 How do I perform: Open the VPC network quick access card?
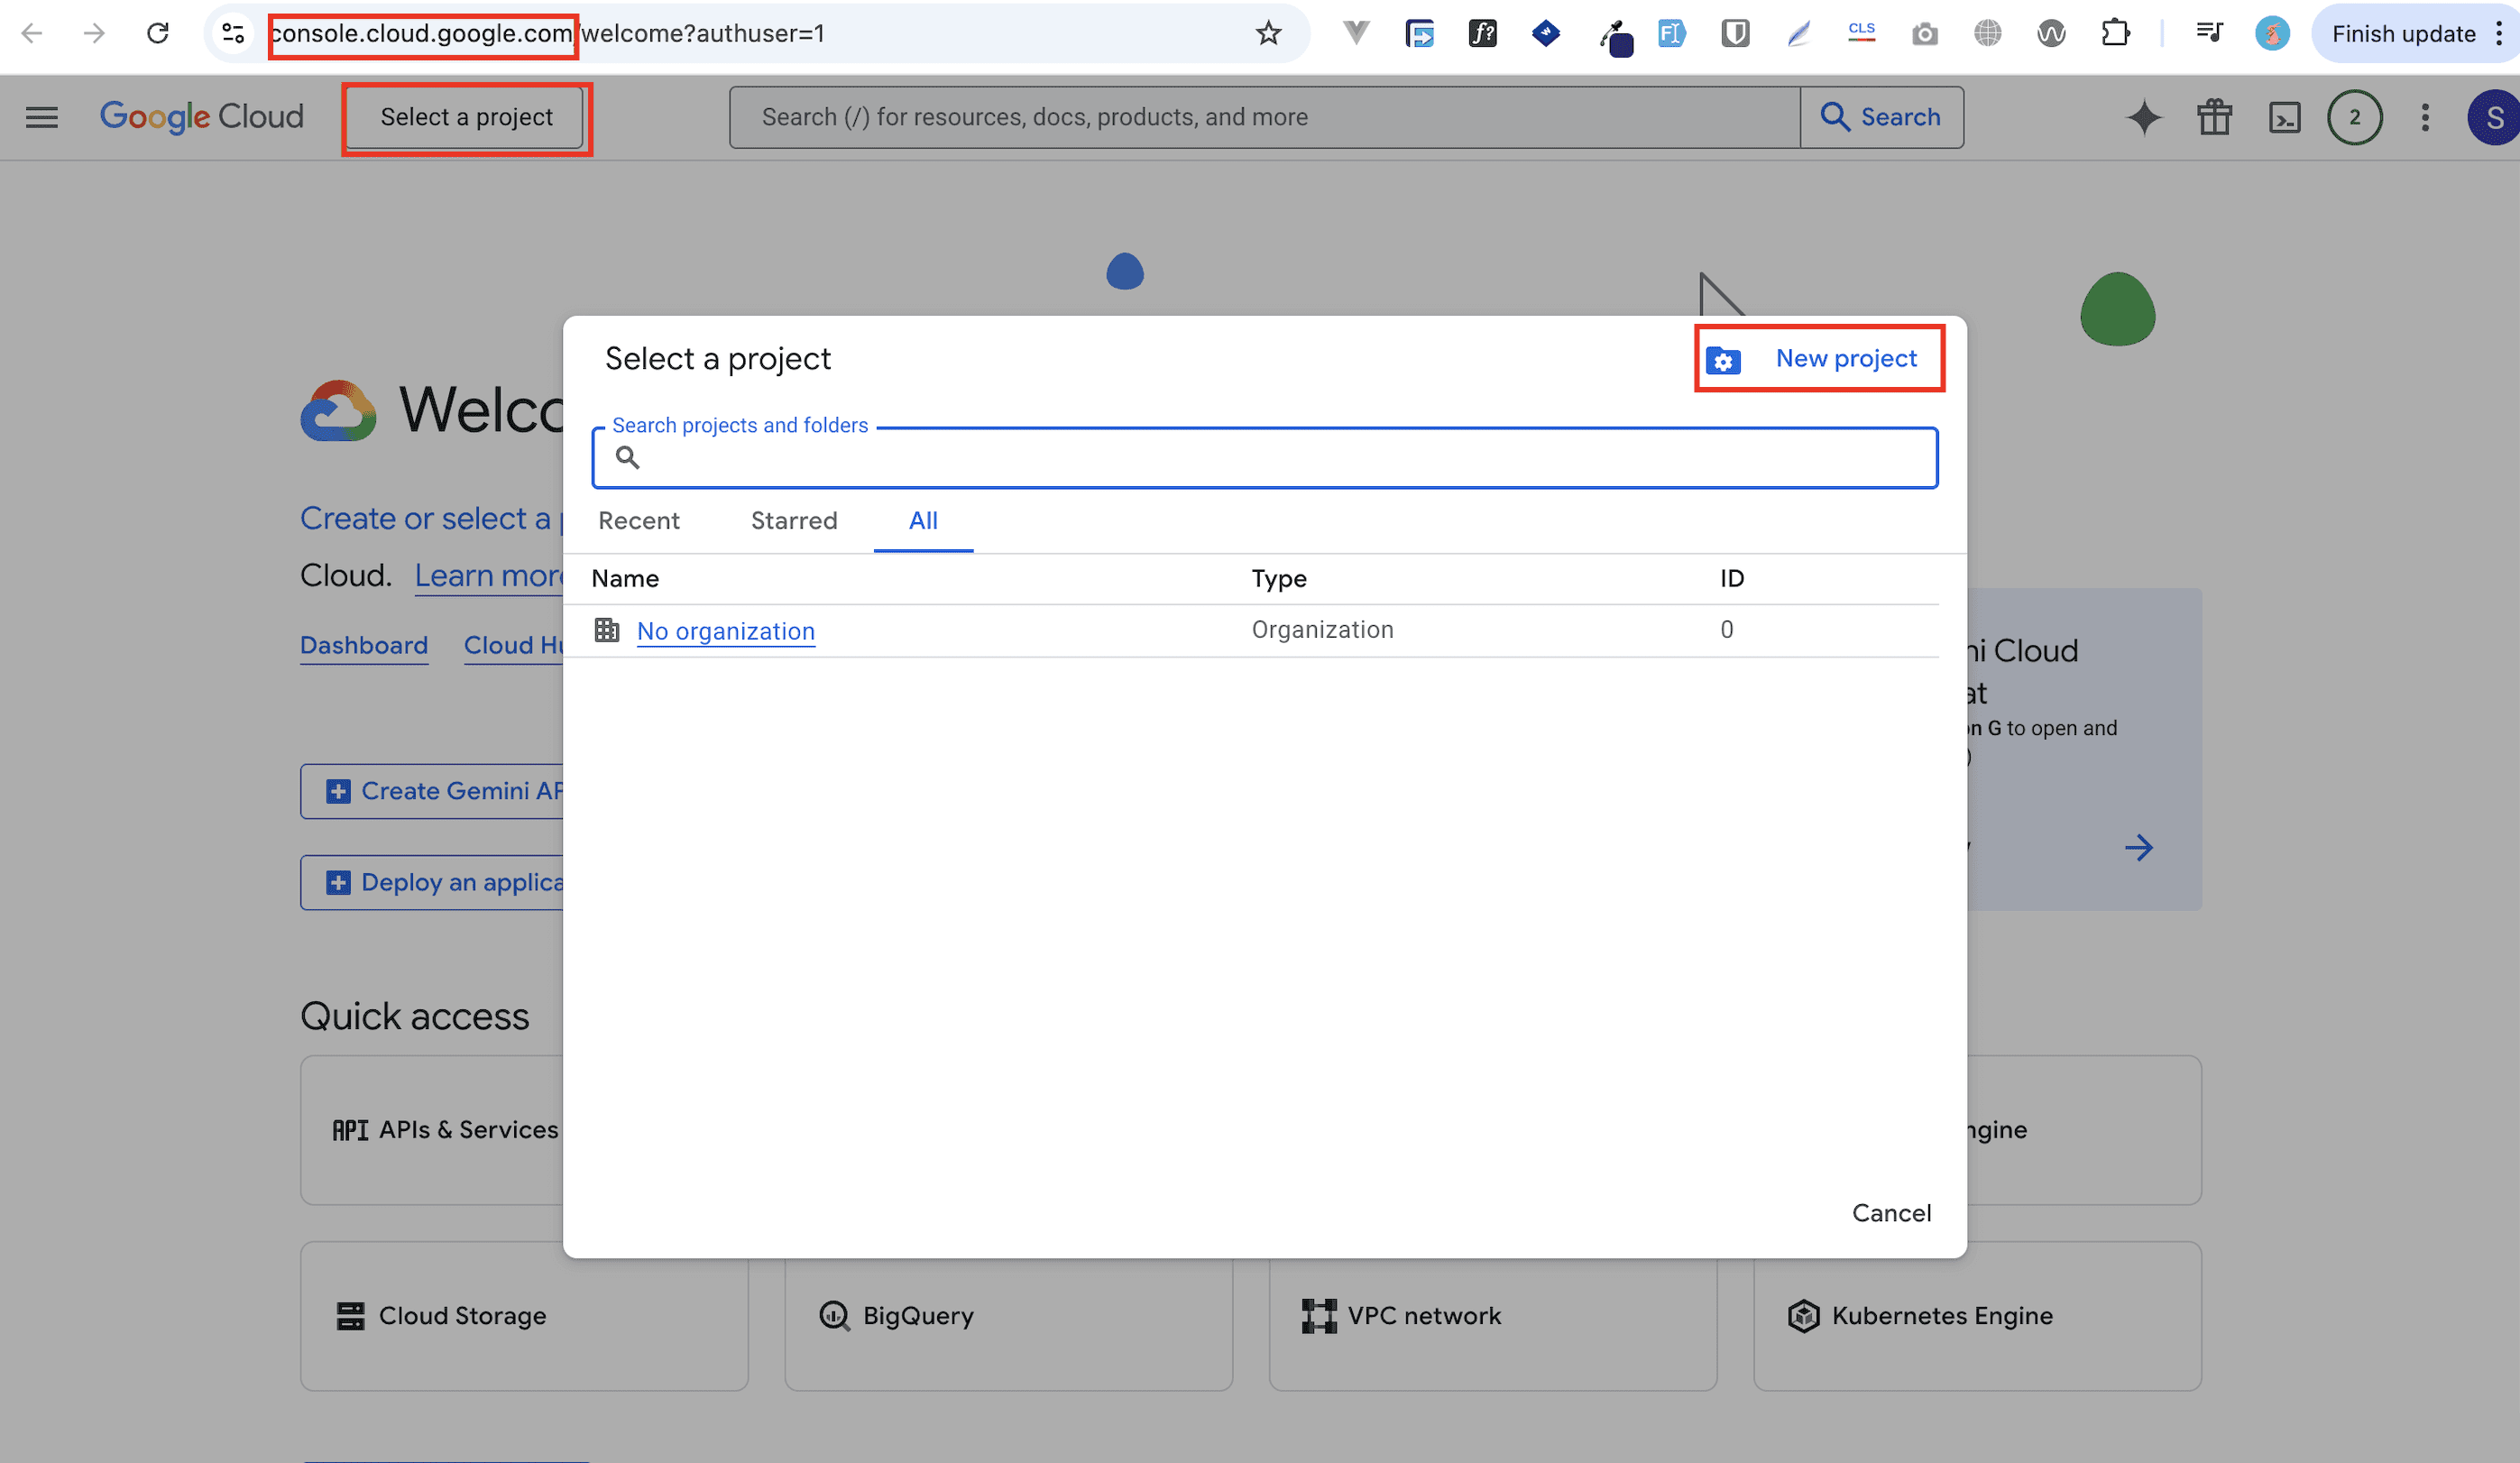pyautogui.click(x=1493, y=1316)
